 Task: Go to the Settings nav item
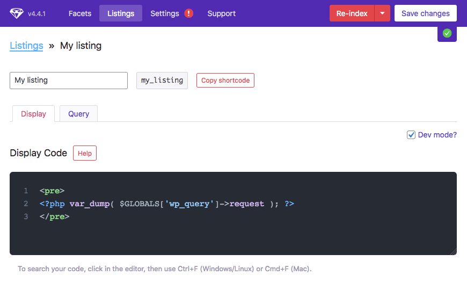click(x=165, y=13)
